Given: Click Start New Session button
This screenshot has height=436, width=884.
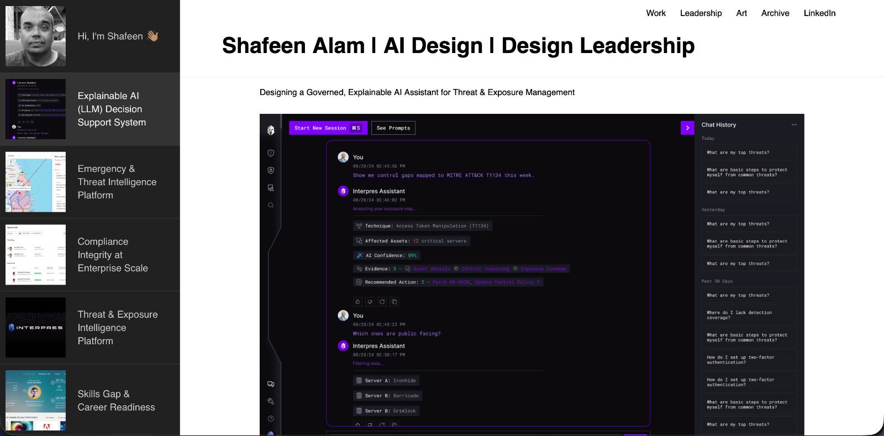Looking at the screenshot, I should (328, 128).
